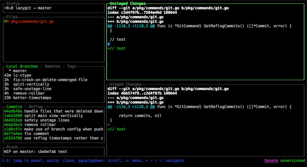Select the master branch

pyautogui.click(x=20, y=71)
